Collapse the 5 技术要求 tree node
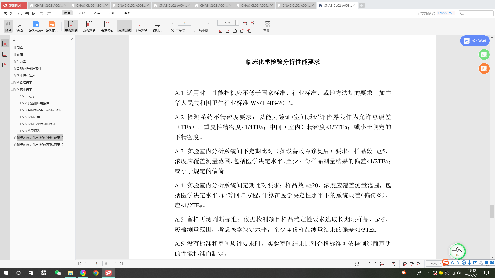The image size is (495, 278). click(12, 89)
